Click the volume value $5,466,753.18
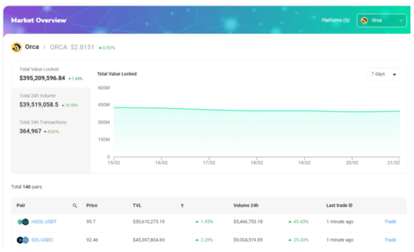414x252 pixels. click(248, 222)
